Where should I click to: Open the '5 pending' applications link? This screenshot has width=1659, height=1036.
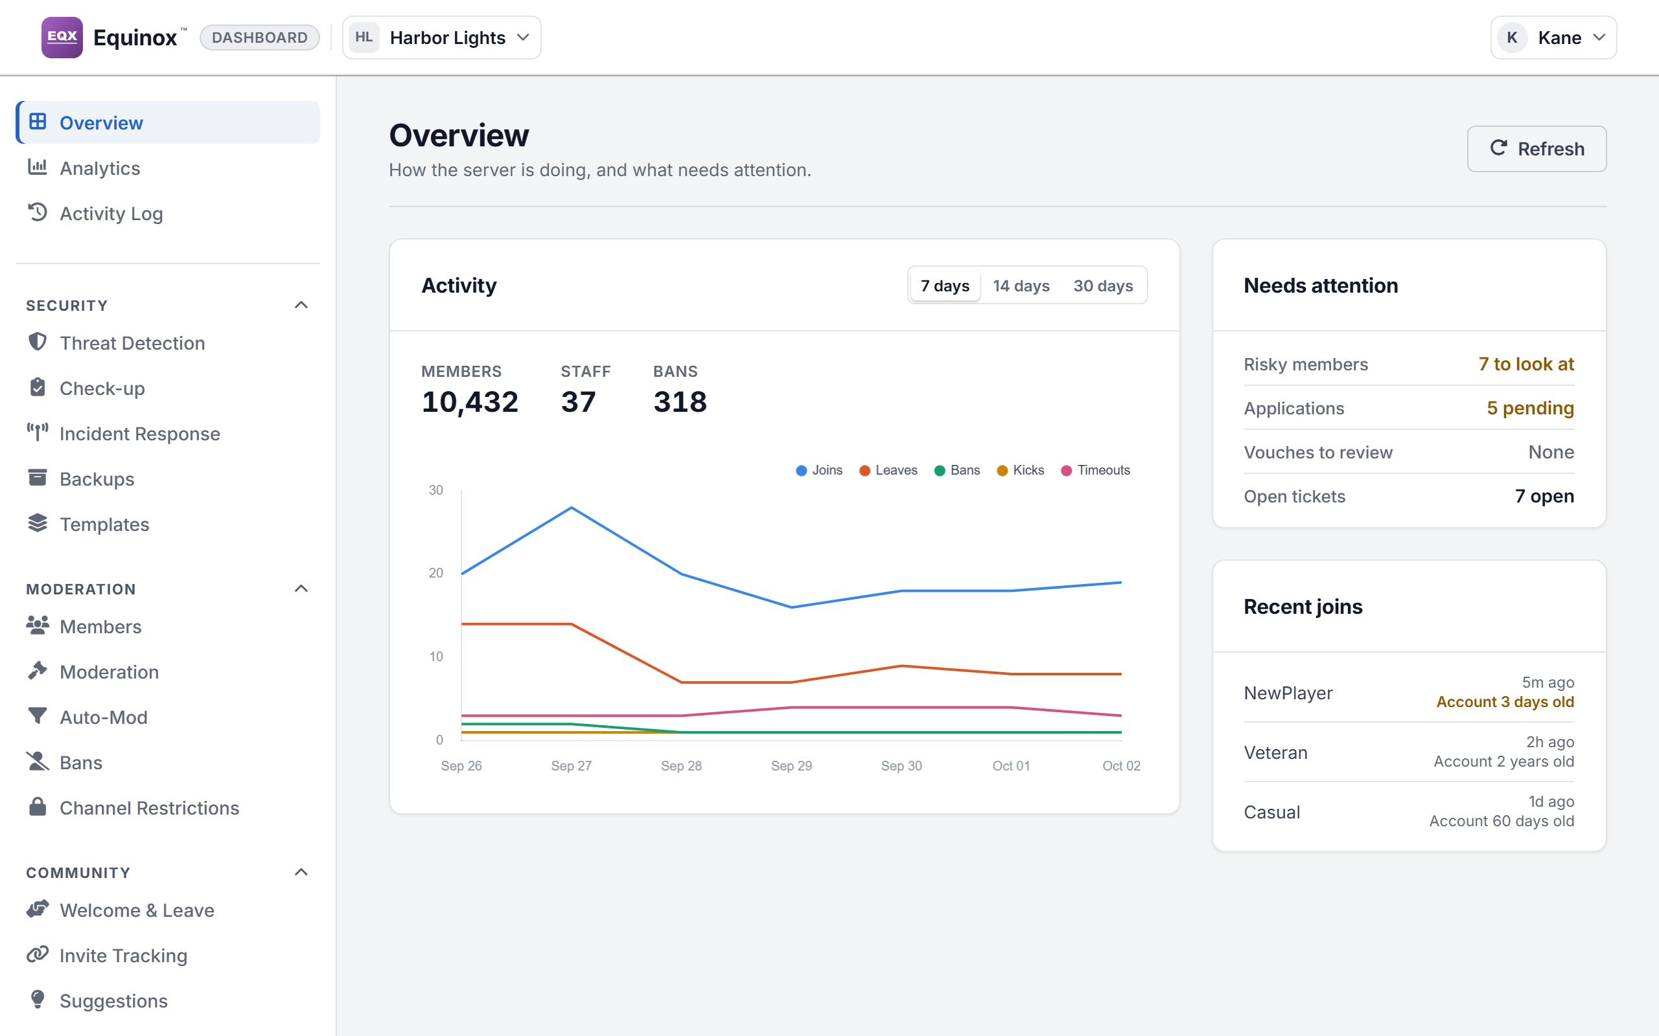pos(1530,408)
